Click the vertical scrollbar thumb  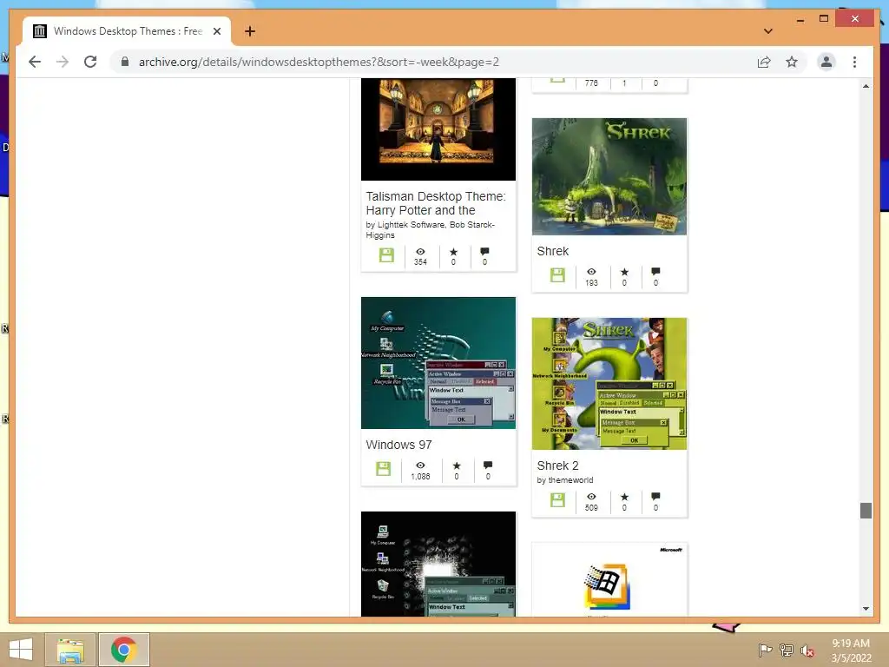point(866,511)
